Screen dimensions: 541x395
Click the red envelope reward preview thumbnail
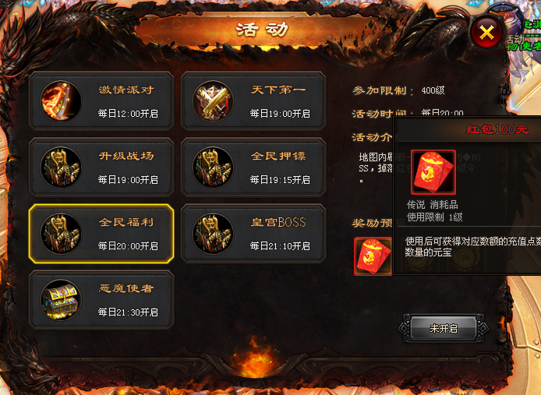(373, 256)
